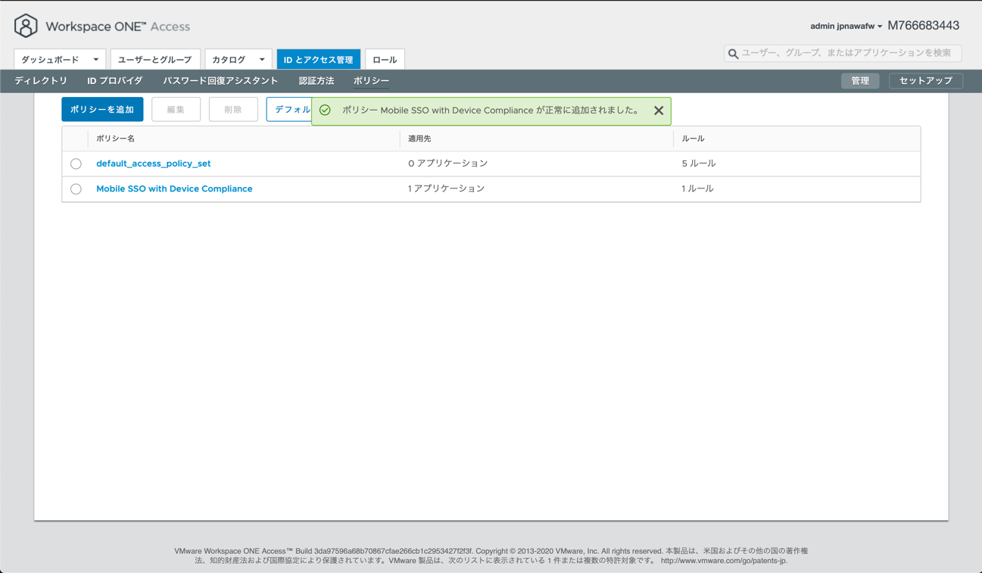The height and width of the screenshot is (573, 982).
Task: Open the admin jpnawafw user menu
Action: point(846,26)
